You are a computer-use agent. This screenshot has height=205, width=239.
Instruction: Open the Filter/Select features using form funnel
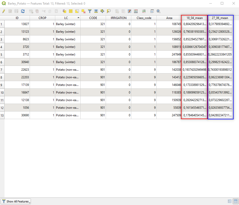(90, 11)
